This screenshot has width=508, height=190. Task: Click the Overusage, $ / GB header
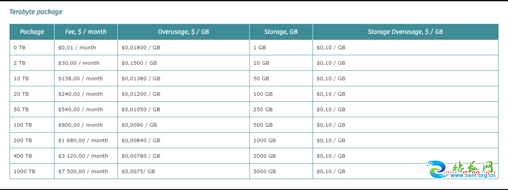tap(183, 32)
